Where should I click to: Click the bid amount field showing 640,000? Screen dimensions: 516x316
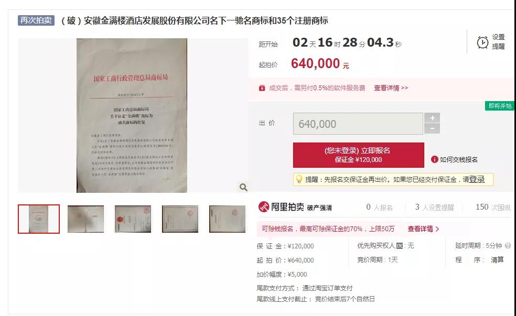358,124
